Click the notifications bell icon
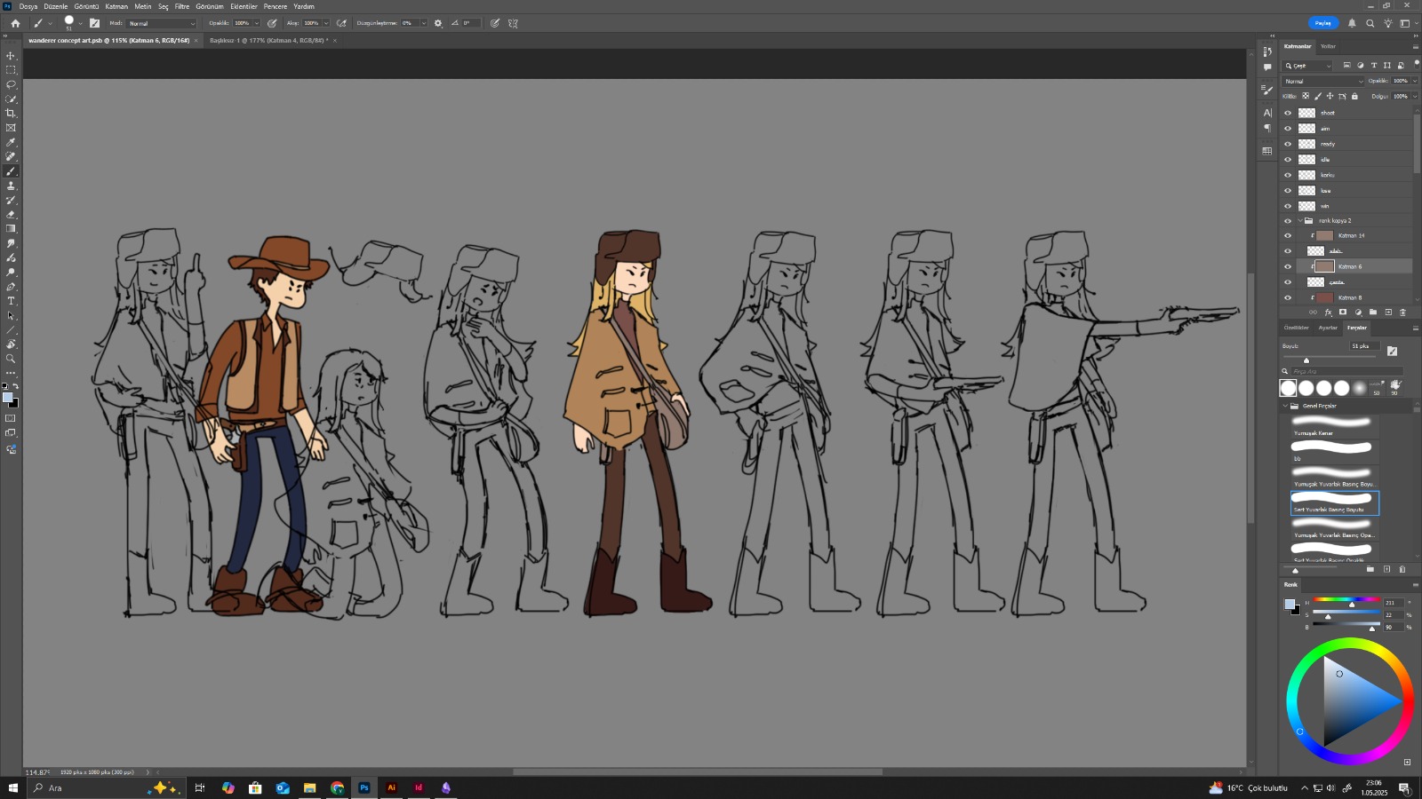 1352,23
